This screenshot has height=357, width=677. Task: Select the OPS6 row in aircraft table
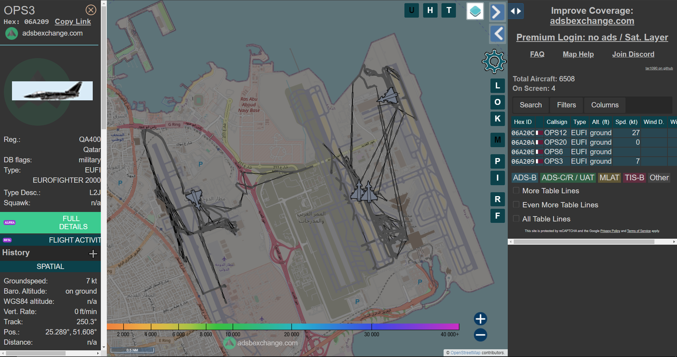pyautogui.click(x=594, y=152)
